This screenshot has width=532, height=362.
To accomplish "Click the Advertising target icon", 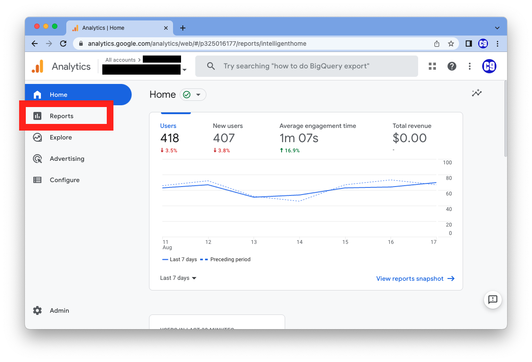I will click(37, 159).
